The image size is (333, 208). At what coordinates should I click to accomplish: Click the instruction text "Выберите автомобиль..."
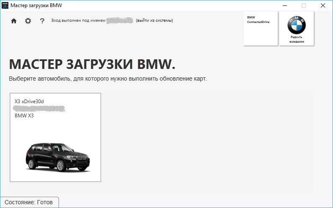(x=108, y=79)
